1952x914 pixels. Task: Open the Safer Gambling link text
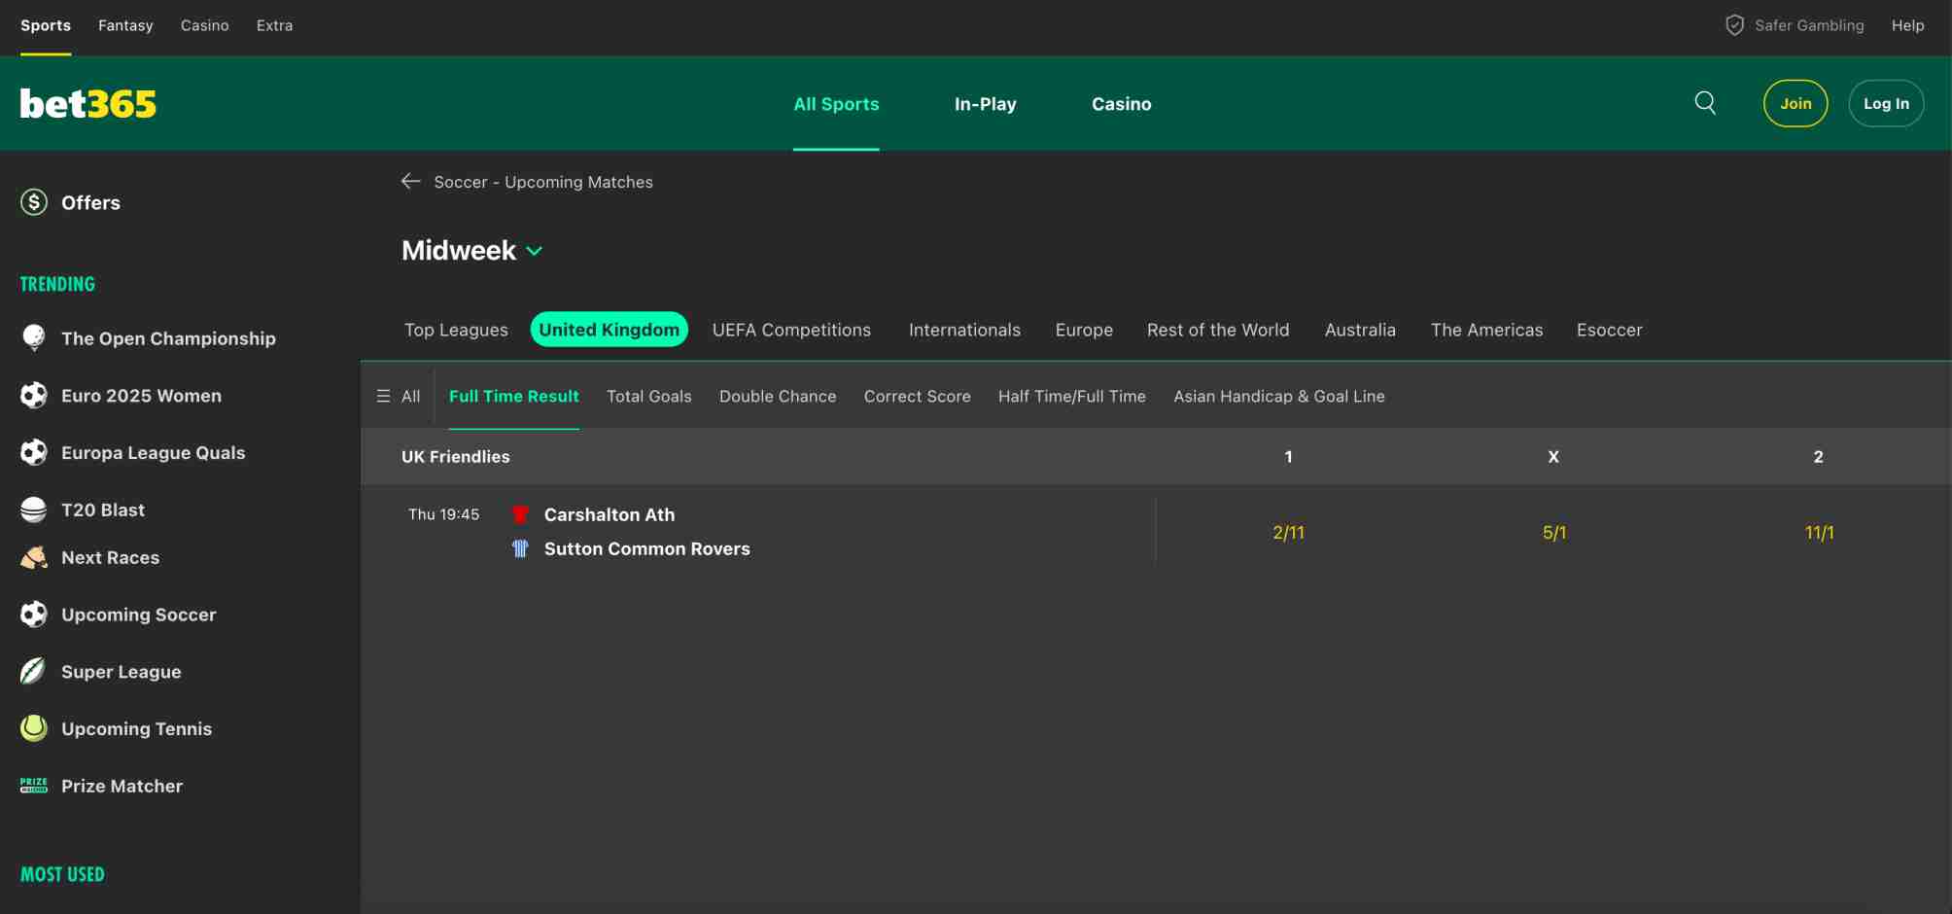tap(1809, 25)
